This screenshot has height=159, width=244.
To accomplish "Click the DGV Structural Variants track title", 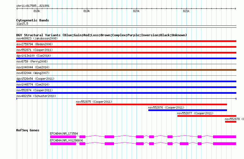I will coord(102,35).
